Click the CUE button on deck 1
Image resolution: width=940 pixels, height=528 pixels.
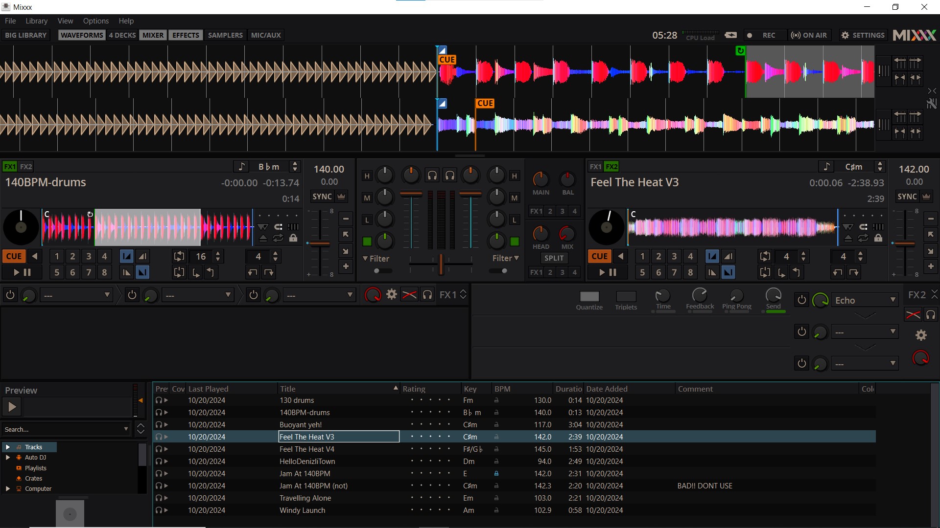click(14, 256)
